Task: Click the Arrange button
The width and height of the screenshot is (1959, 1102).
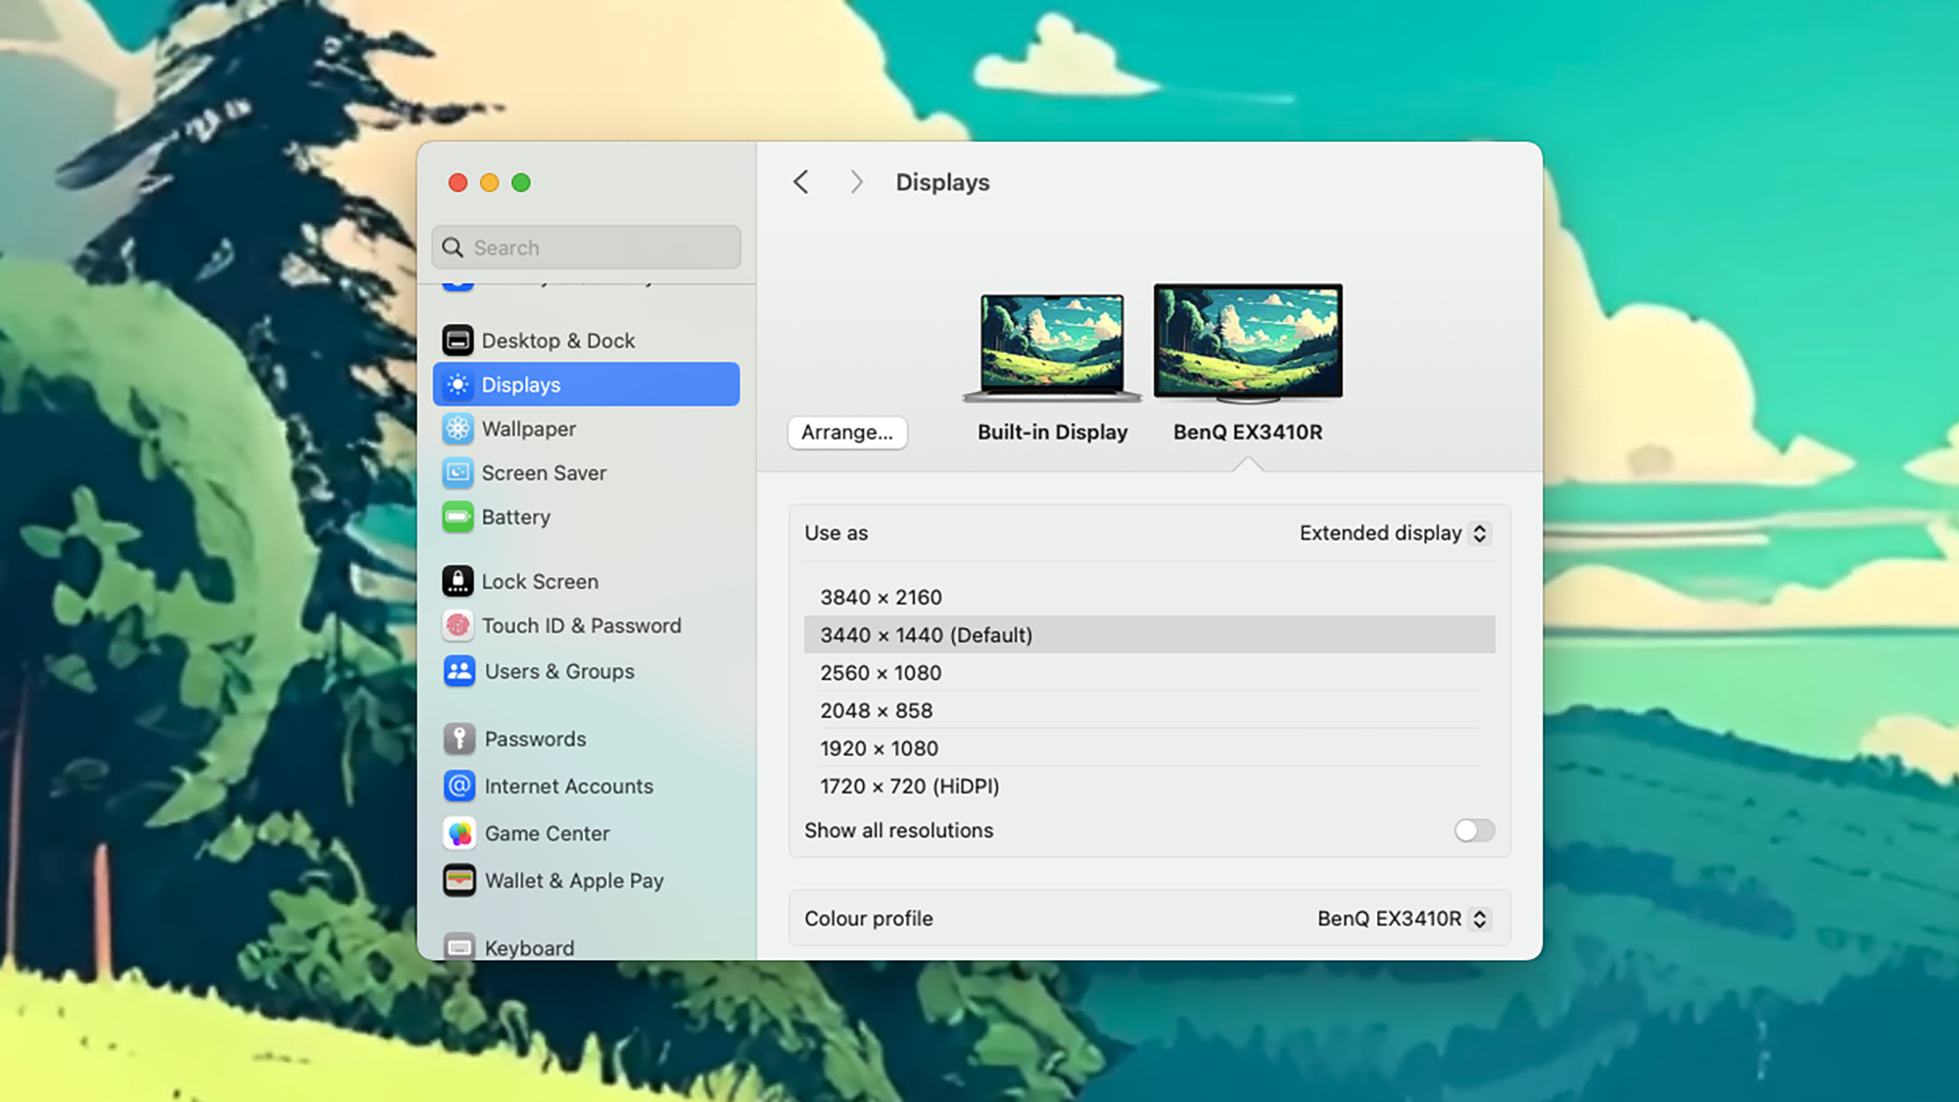Action: tap(846, 432)
